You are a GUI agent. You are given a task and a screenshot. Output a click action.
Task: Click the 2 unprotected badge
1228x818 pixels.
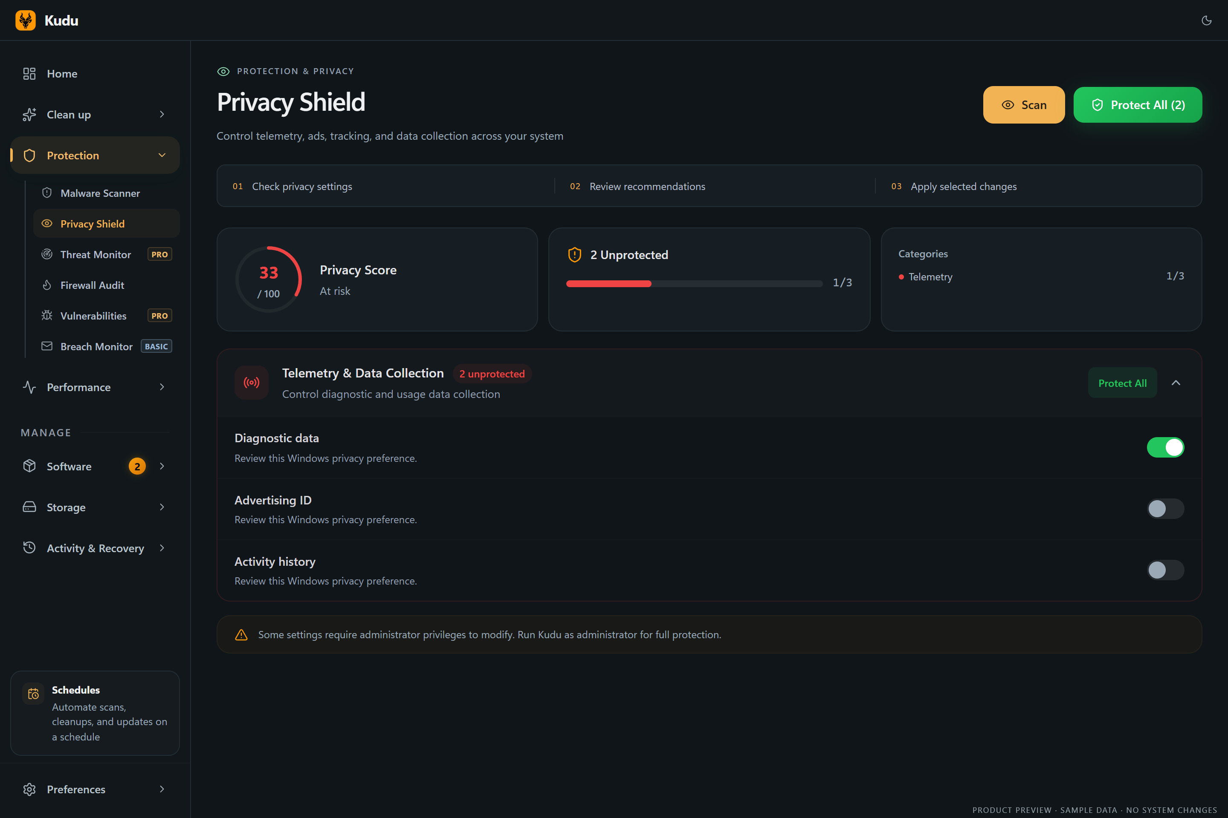pos(492,374)
